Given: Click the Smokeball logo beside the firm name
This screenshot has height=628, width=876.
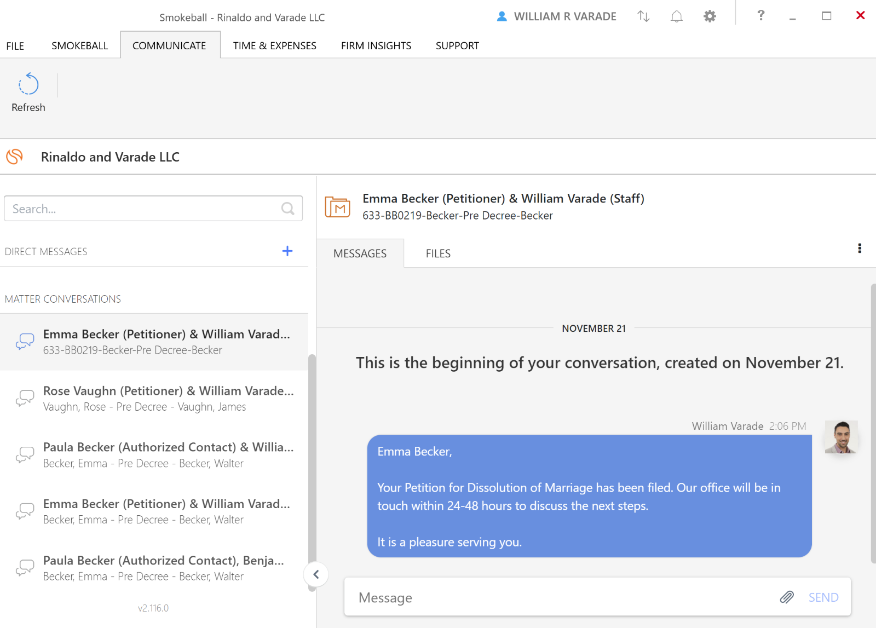Looking at the screenshot, I should (x=15, y=157).
